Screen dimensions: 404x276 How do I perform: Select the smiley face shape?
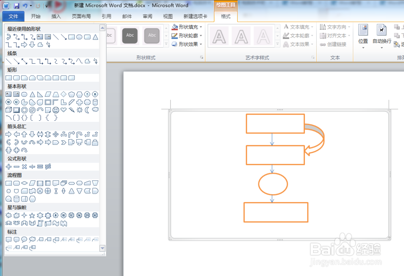point(56,110)
